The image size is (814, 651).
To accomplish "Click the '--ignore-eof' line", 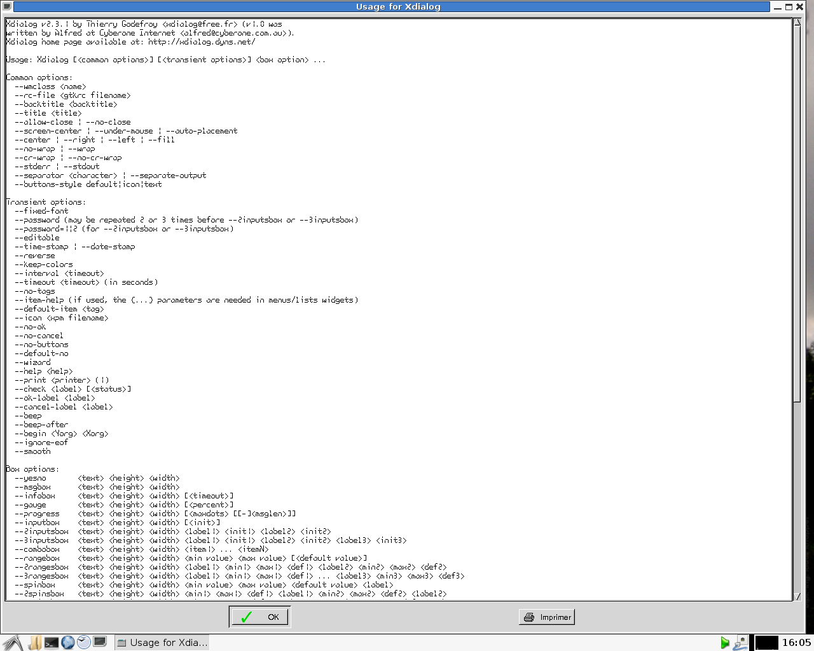I will tap(41, 442).
